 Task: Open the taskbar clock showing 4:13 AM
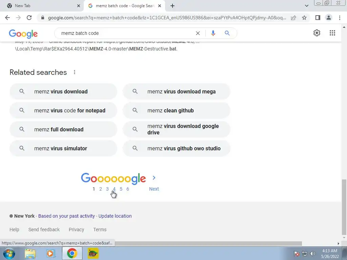click(x=330, y=254)
